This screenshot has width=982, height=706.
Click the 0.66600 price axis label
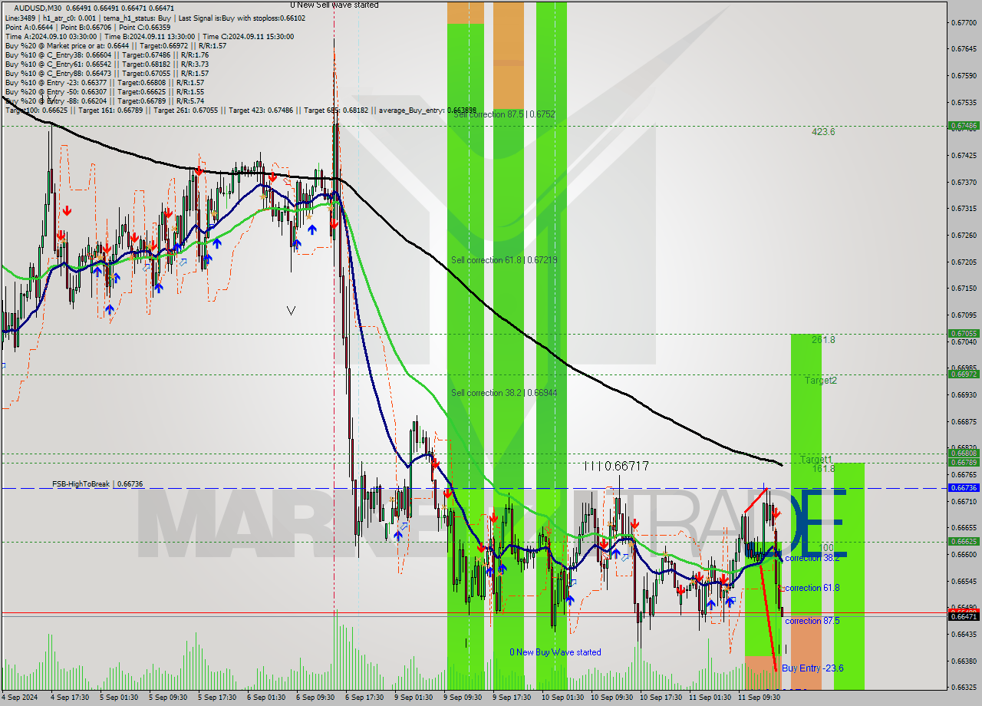click(963, 554)
